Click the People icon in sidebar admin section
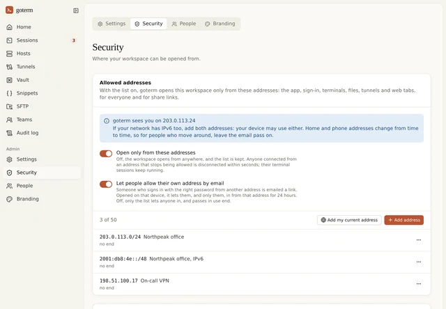 9,186
